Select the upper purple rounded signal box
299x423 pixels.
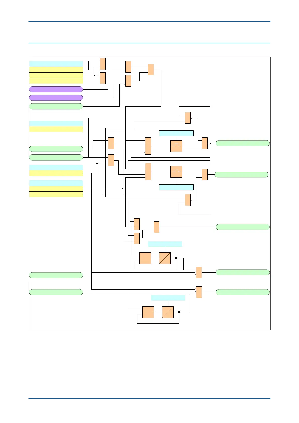click(56, 89)
